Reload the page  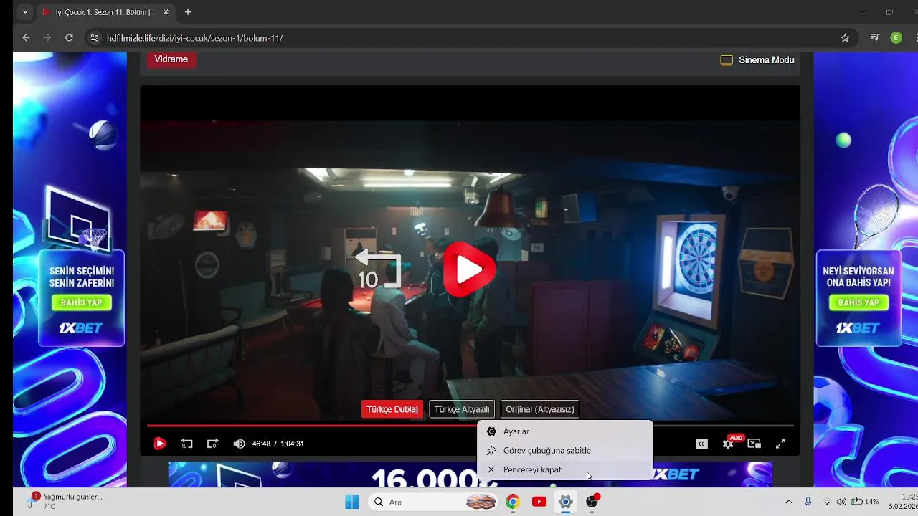point(69,38)
